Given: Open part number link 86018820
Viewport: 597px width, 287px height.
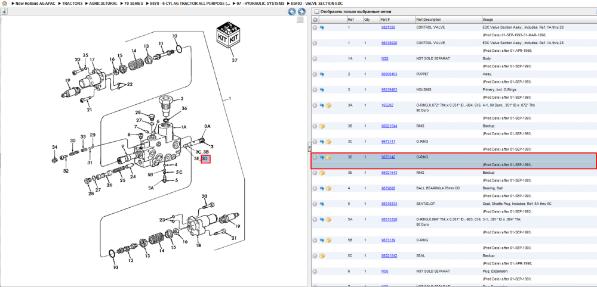Looking at the screenshot, I should coord(389,43).
